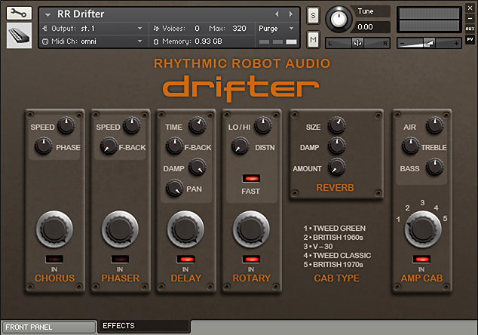The image size is (478, 335).
Task: Toggle the Rotary IN switch
Action: coord(251,260)
